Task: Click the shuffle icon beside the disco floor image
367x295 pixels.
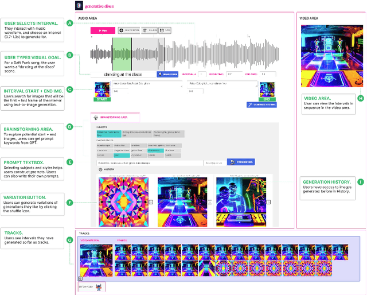Action: 210,202
